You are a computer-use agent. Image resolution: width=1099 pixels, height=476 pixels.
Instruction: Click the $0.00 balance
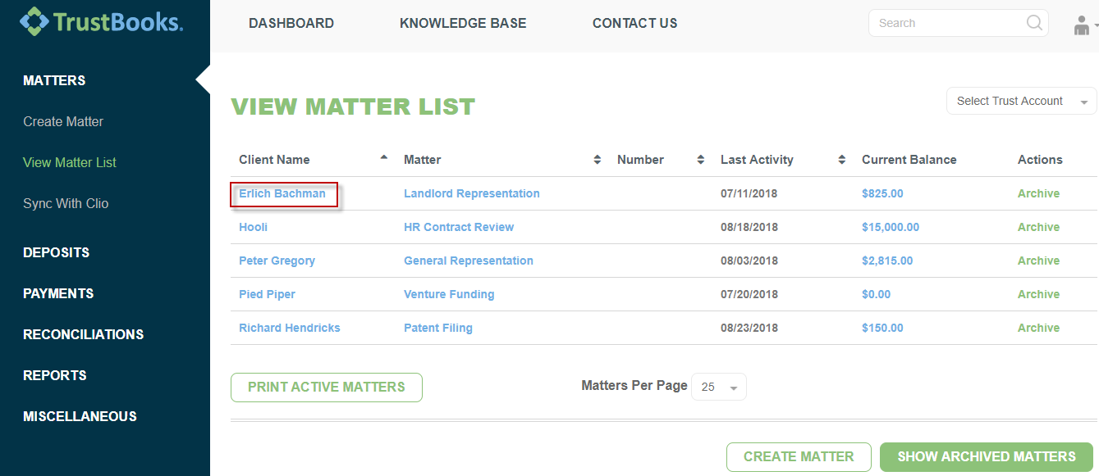(877, 294)
